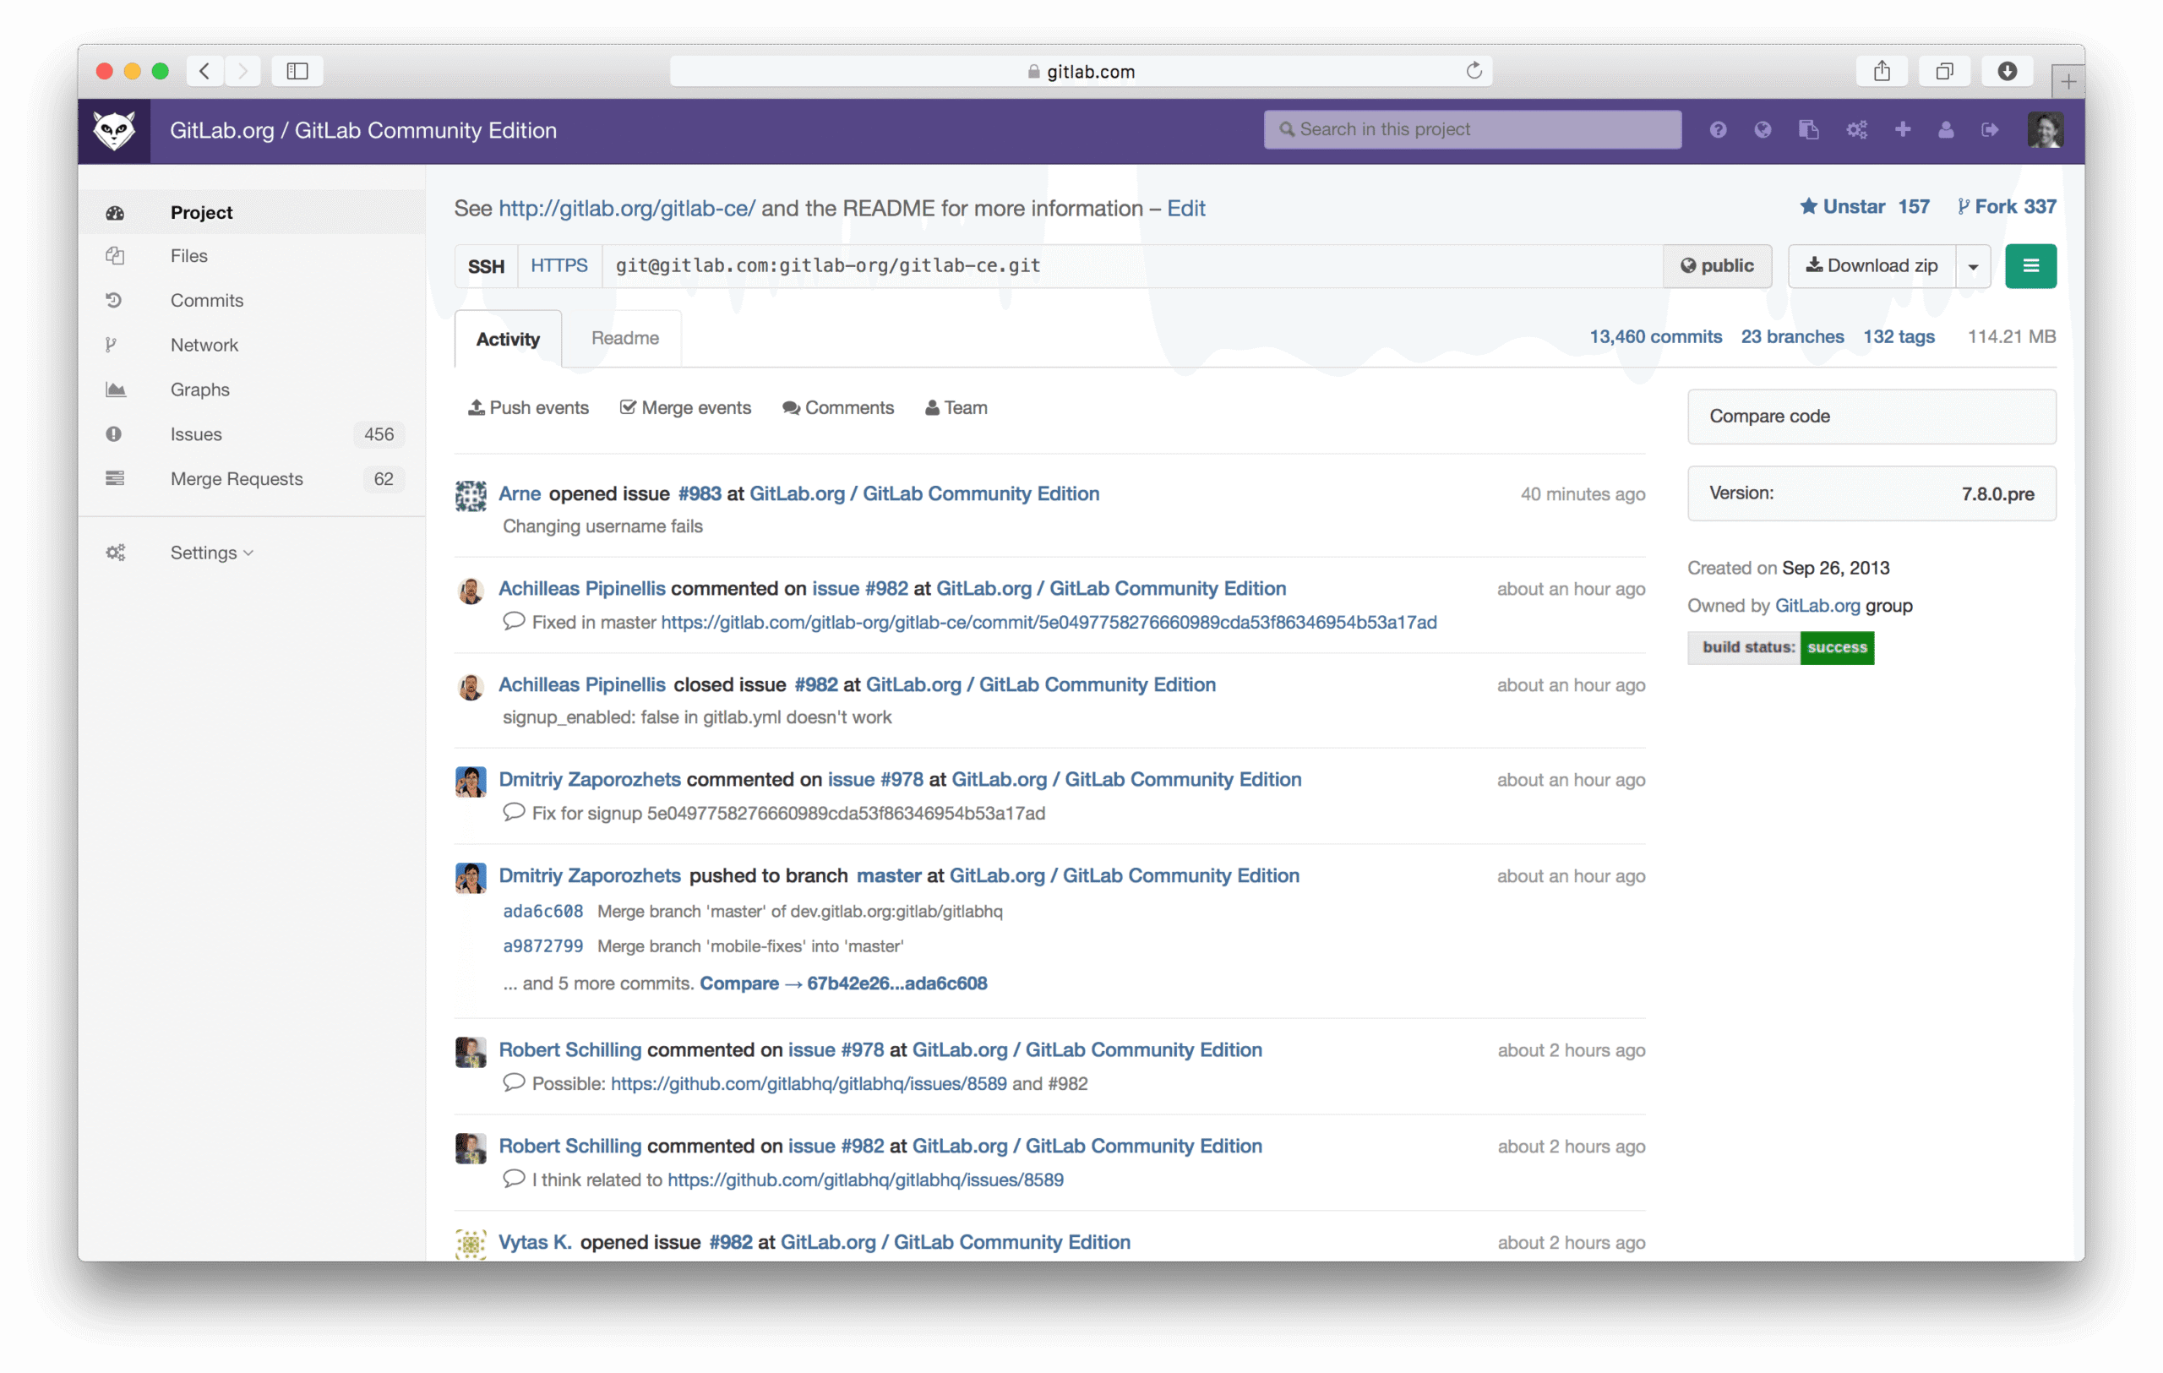Open Commits in the sidebar

[207, 300]
